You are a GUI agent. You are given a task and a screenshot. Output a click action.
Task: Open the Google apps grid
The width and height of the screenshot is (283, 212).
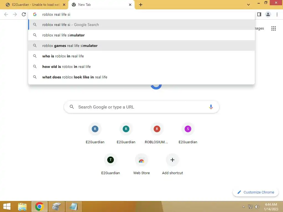tap(273, 28)
